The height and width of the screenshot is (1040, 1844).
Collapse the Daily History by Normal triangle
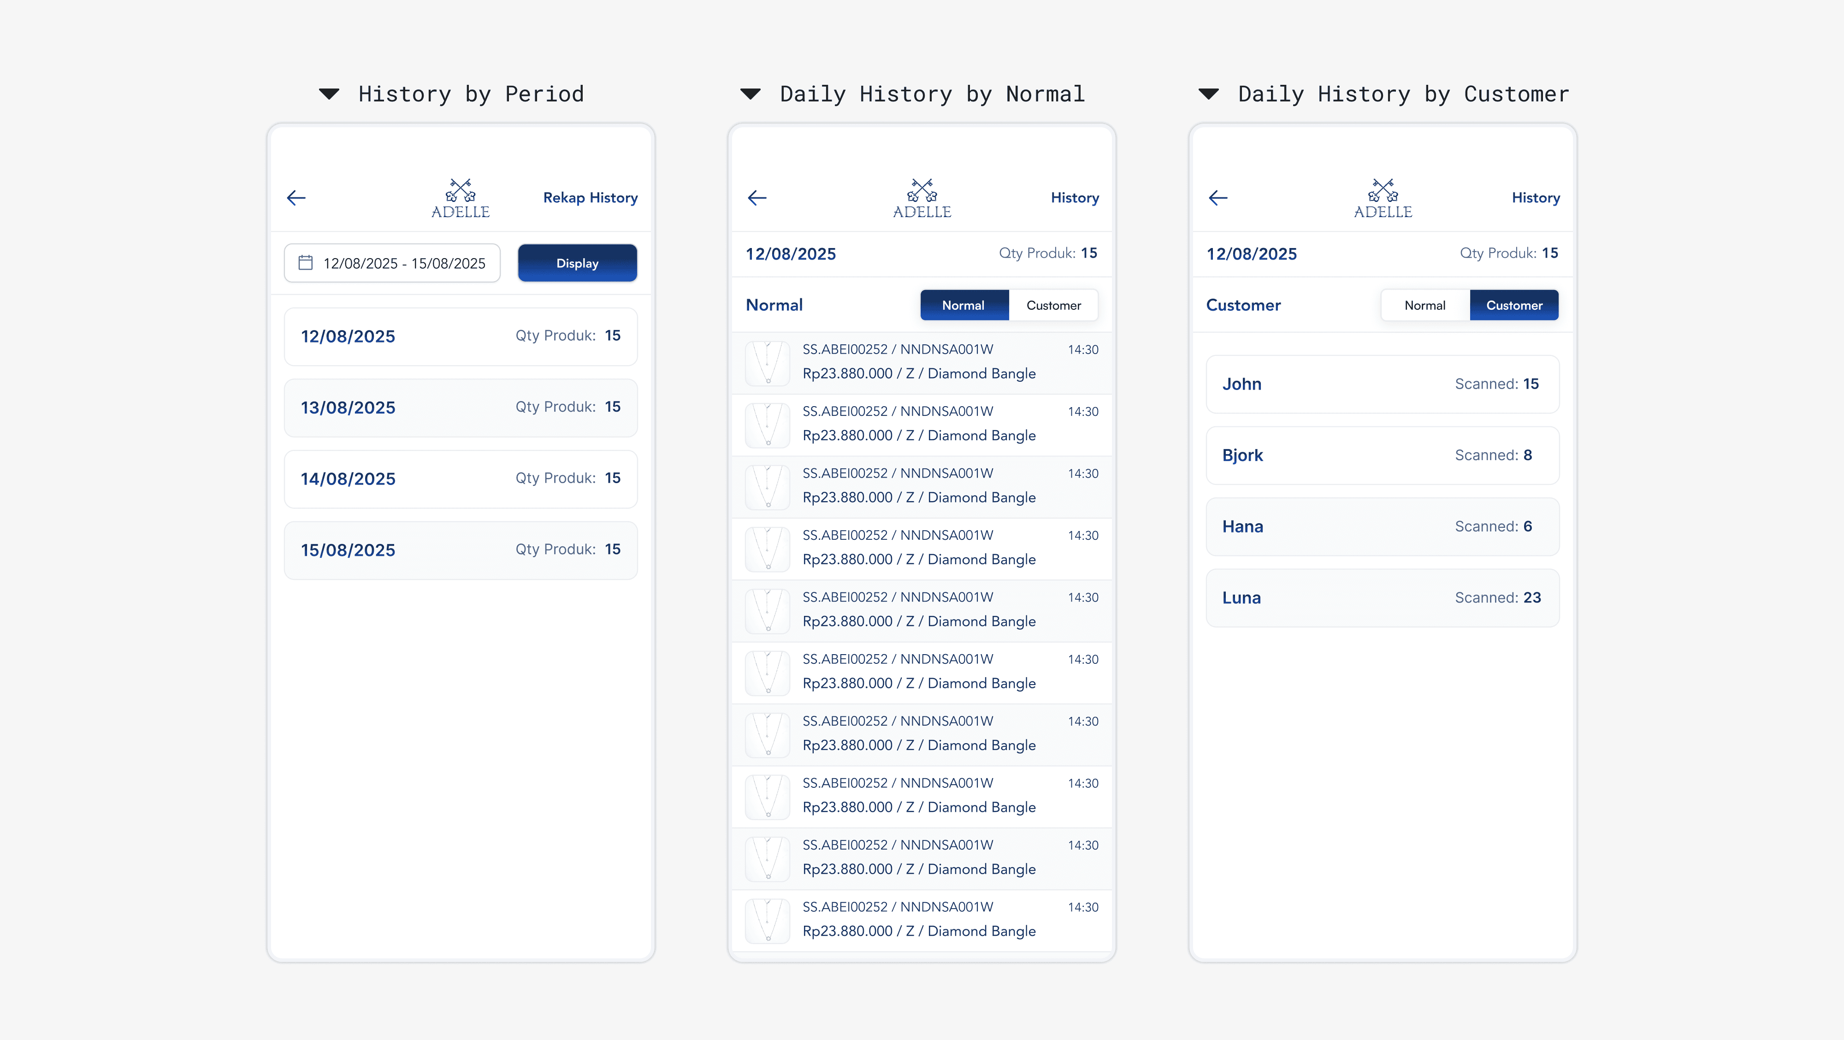click(x=750, y=94)
